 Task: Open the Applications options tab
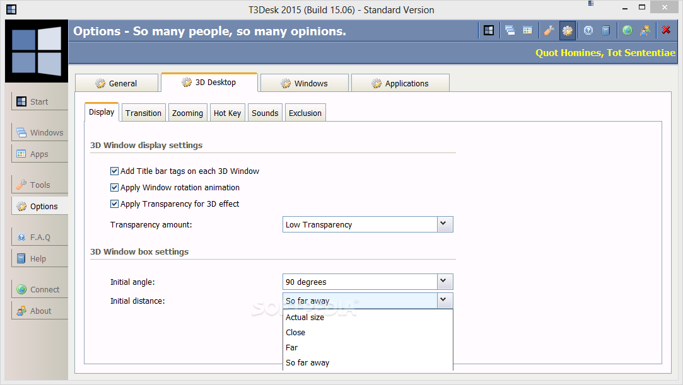(x=400, y=83)
